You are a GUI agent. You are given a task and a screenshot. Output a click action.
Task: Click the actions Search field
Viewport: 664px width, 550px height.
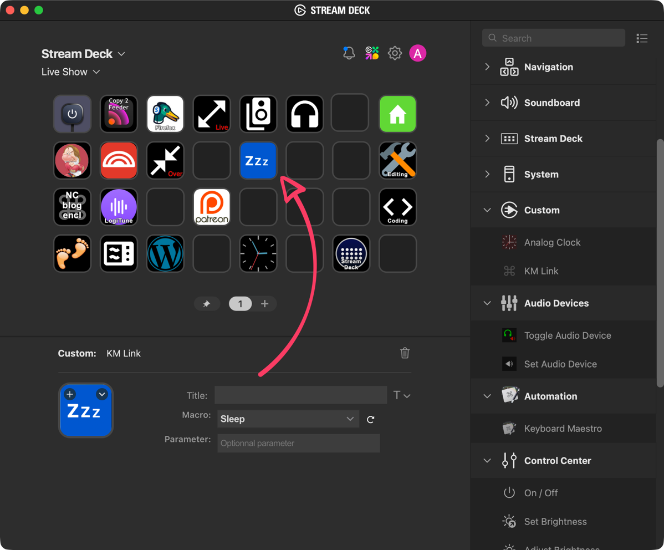553,38
